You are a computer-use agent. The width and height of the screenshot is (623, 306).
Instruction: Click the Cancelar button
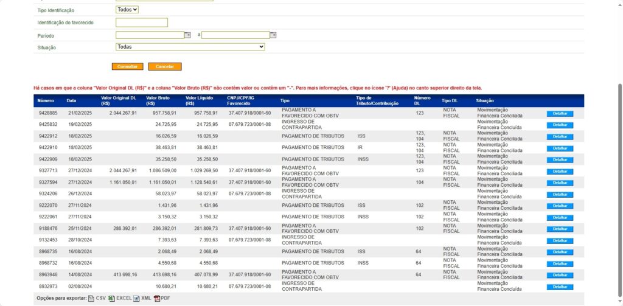(x=165, y=66)
